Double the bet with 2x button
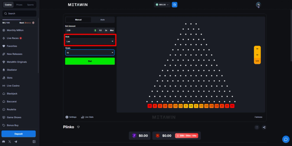This screenshot has width=292, height=146. tap(106, 30)
